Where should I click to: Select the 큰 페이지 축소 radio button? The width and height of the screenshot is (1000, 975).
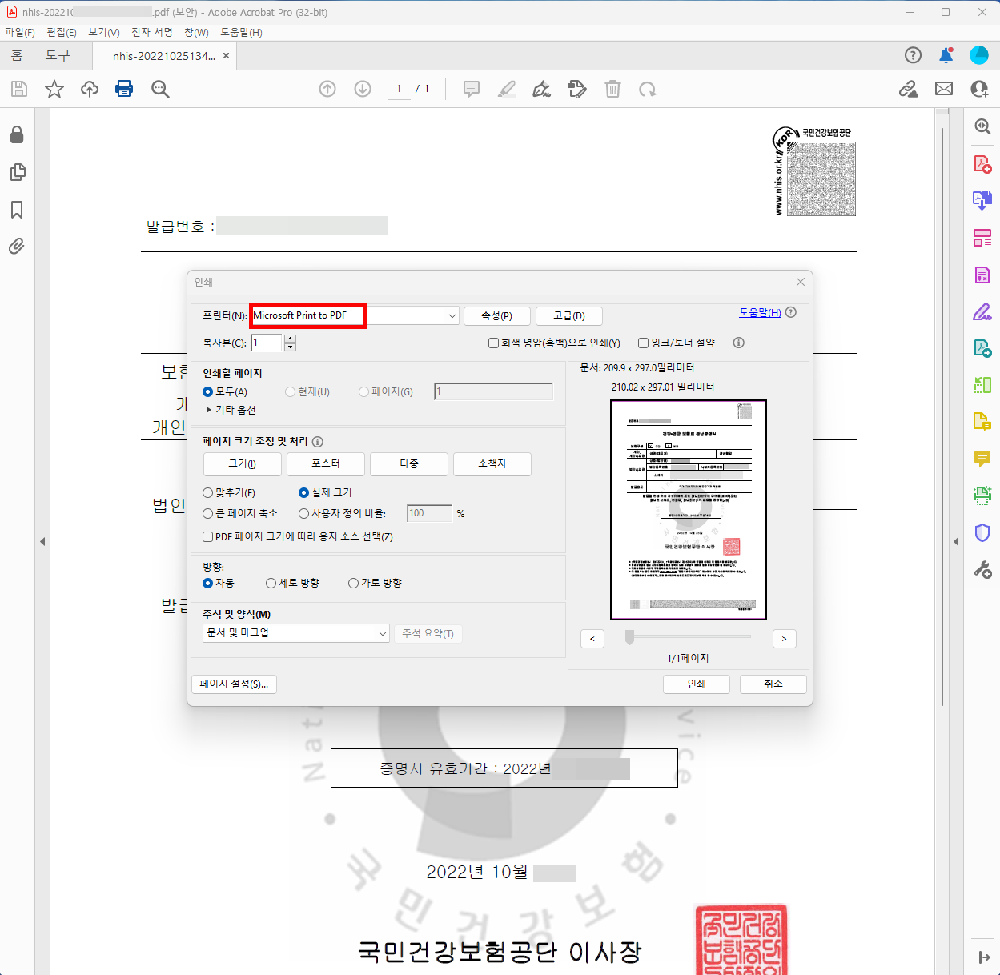pyautogui.click(x=208, y=514)
